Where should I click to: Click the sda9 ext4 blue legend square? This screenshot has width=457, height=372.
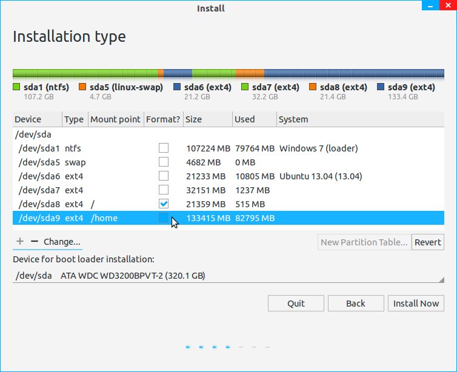[x=381, y=87]
